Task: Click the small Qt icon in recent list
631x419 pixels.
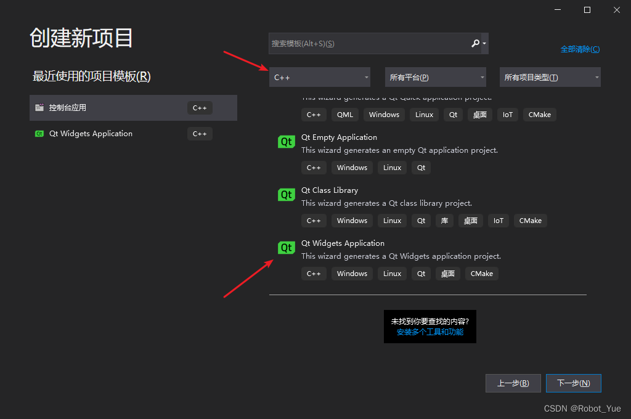Action: click(39, 134)
